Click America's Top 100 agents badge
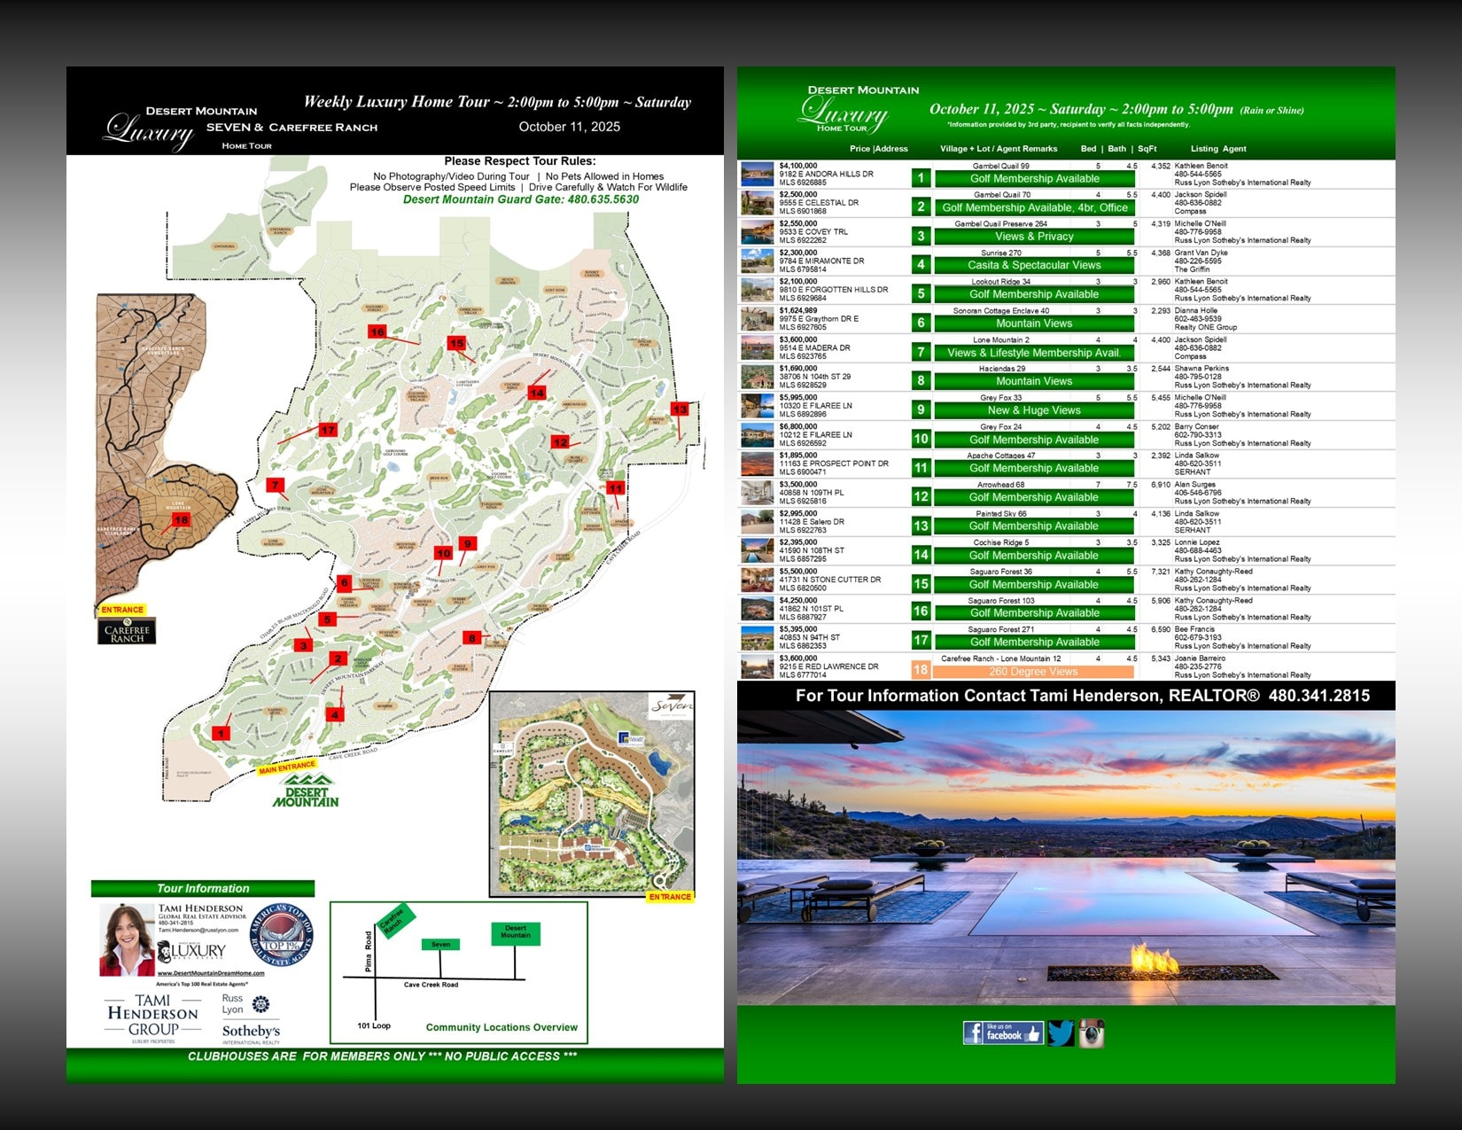This screenshot has width=1462, height=1130. click(282, 935)
